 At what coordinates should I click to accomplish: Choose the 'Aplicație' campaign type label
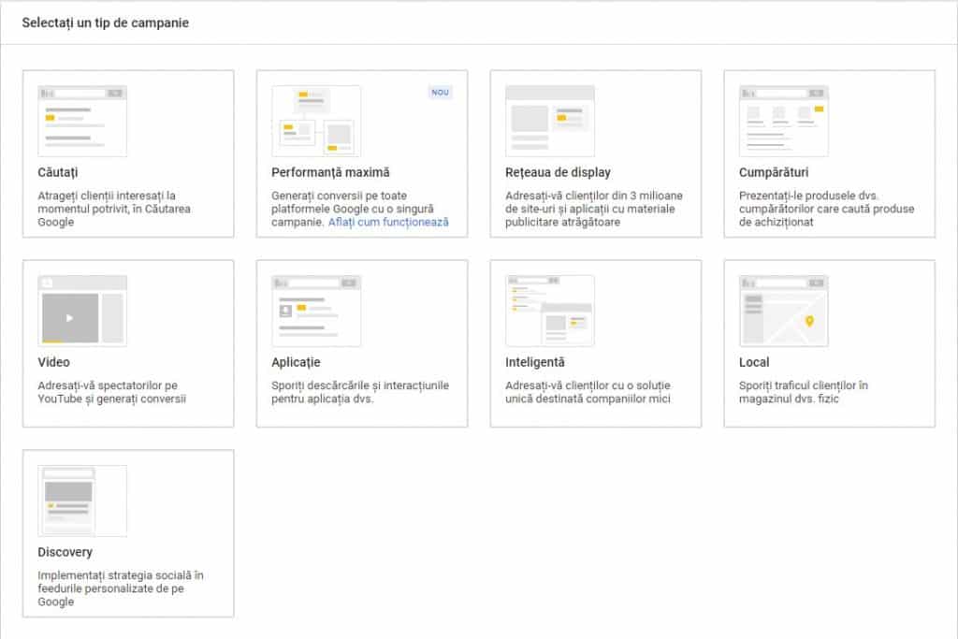(296, 363)
